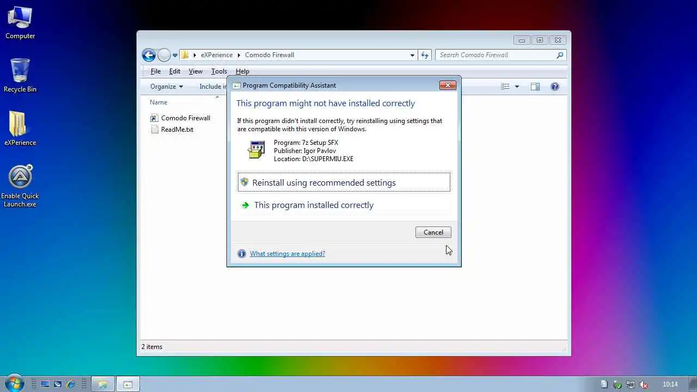Click Change your view icon

[x=505, y=87]
